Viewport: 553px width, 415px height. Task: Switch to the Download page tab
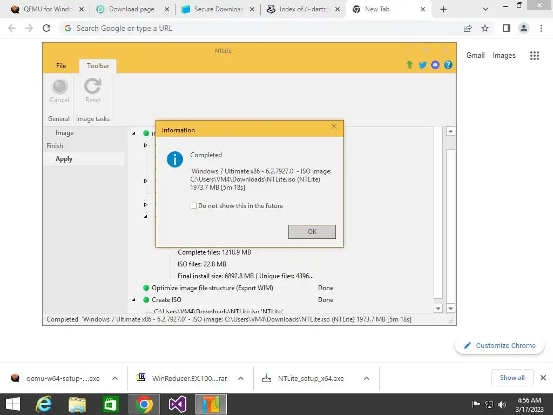pyautogui.click(x=132, y=9)
